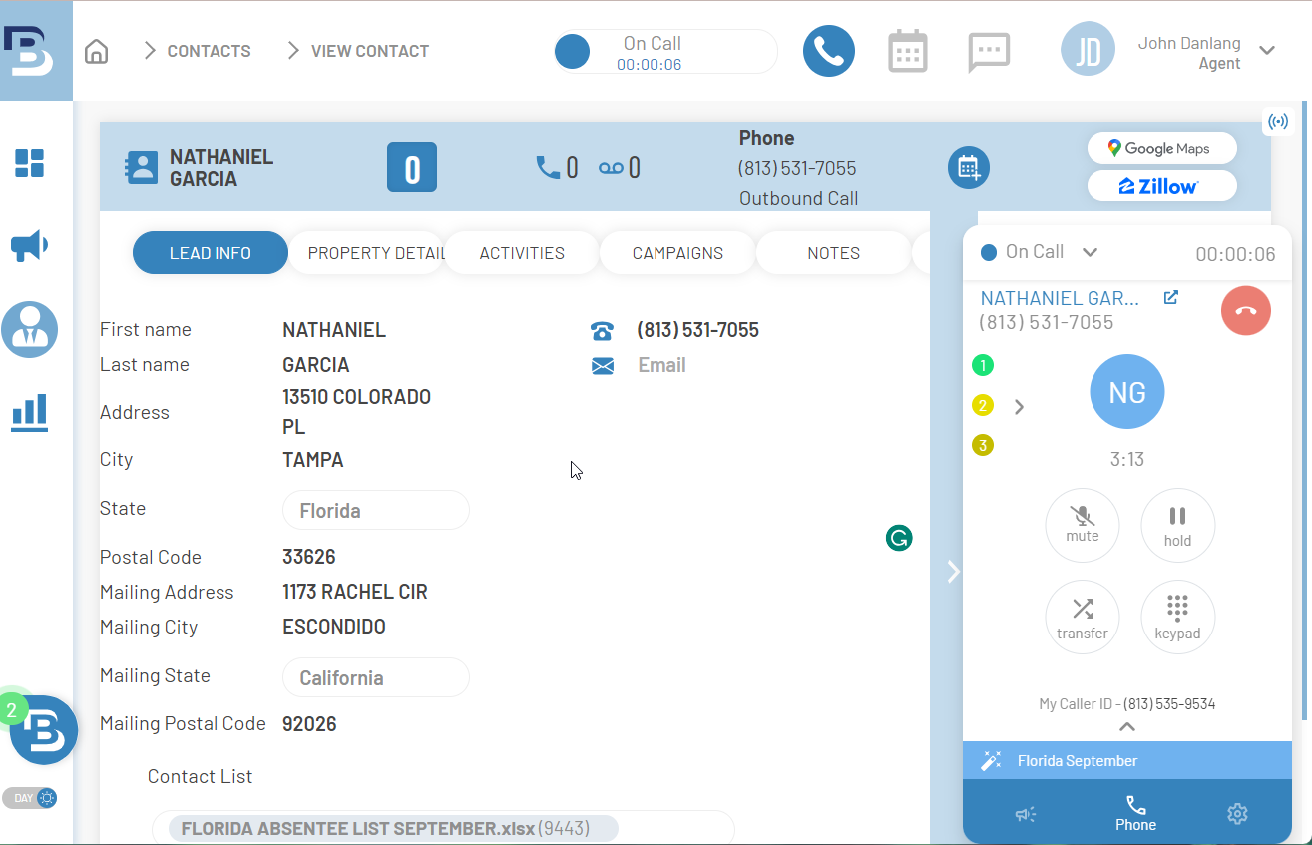Switch to the Activities tab
Viewport: 1312px width, 845px height.
pyautogui.click(x=522, y=253)
